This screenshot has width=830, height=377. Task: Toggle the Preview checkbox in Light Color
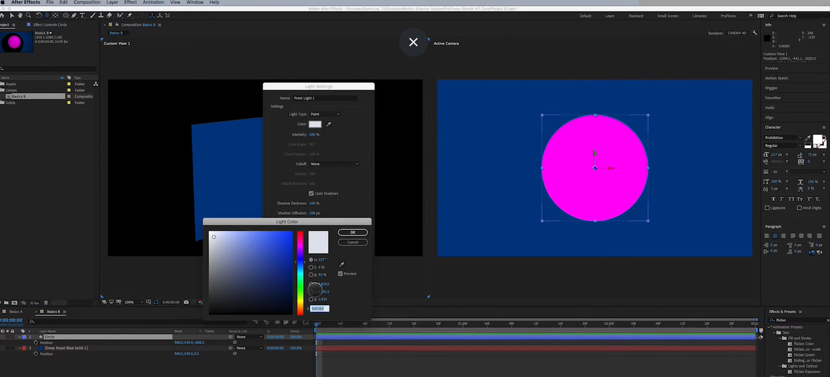[x=340, y=273]
